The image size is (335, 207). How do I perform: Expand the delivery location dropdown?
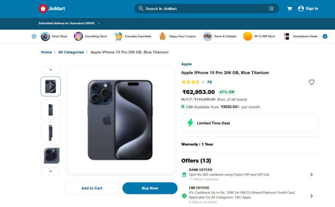[99, 24]
